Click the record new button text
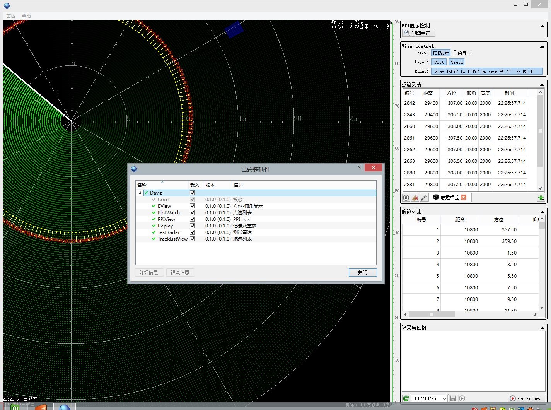Screen dimensions: 551x410 click(529, 398)
